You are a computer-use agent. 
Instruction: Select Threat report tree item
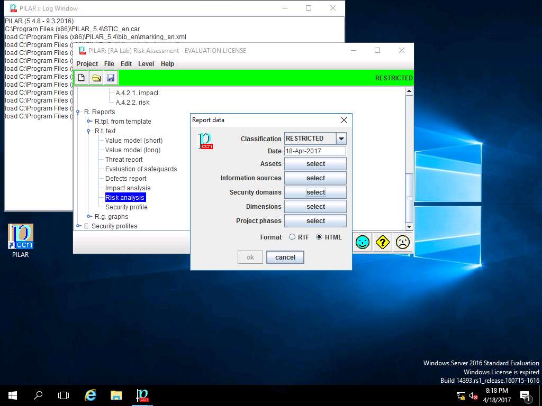(x=124, y=160)
